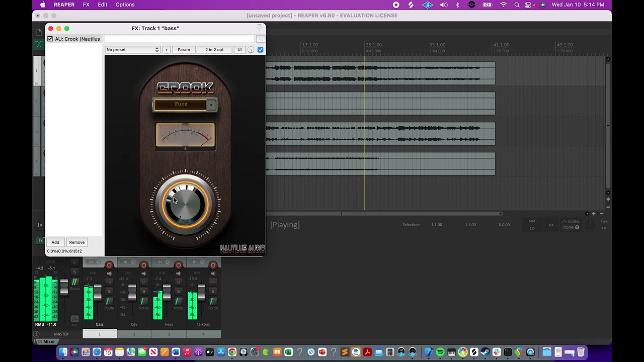Open the Universal Audio menu bar icon
Image resolution: width=644 pixels, height=362 pixels.
(x=428, y=5)
